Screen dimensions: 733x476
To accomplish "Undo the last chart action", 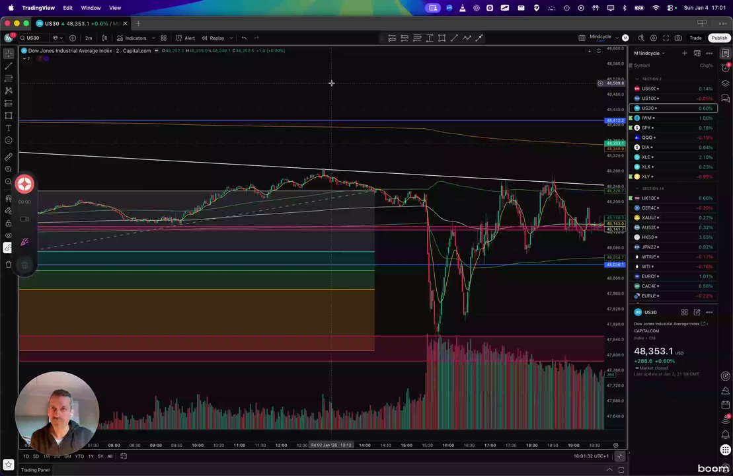I will [244, 38].
